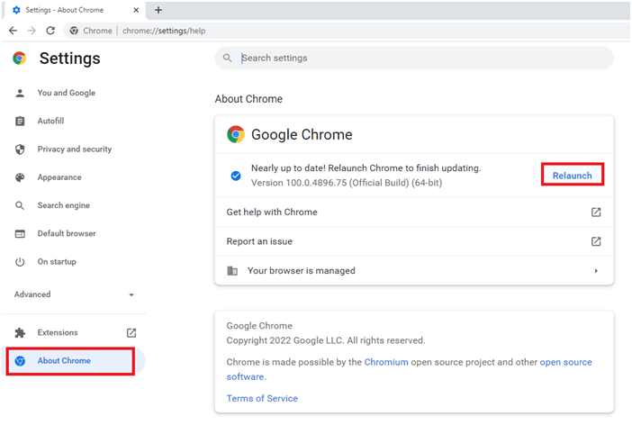Close the Settings - About Chrome tab
The width and height of the screenshot is (632, 425).
pos(136,10)
